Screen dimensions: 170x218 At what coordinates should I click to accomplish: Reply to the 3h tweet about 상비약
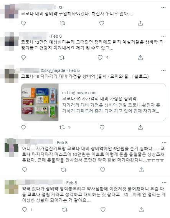[23, 23]
